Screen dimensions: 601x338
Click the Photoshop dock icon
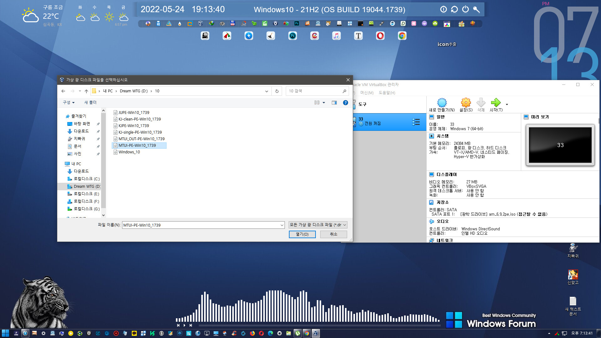point(292,36)
